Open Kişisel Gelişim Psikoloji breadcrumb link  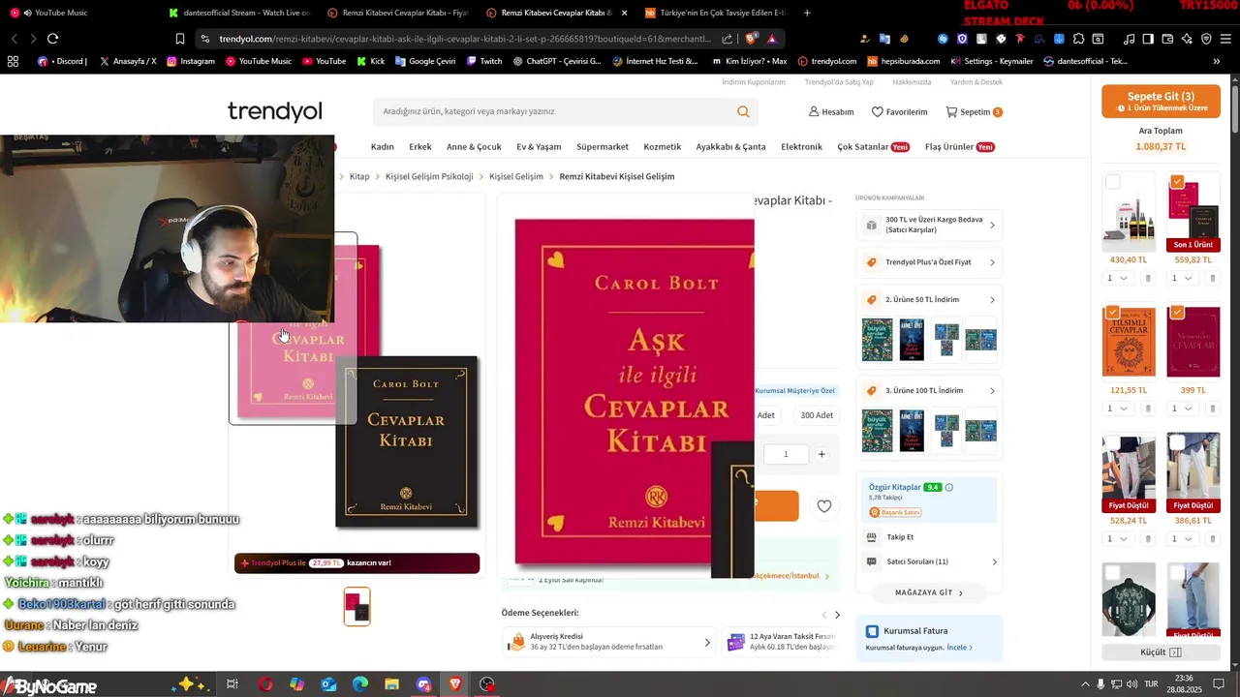tap(429, 177)
